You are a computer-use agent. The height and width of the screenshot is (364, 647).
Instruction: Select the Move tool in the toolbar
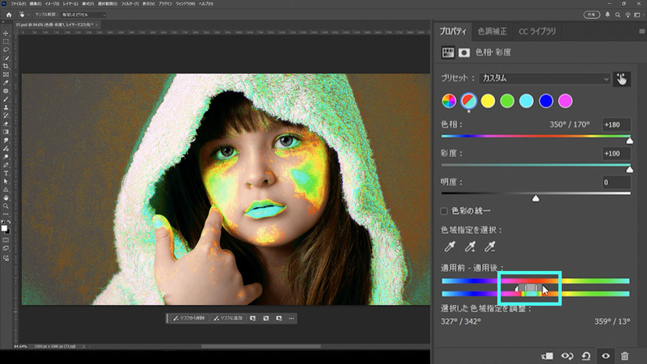click(6, 33)
